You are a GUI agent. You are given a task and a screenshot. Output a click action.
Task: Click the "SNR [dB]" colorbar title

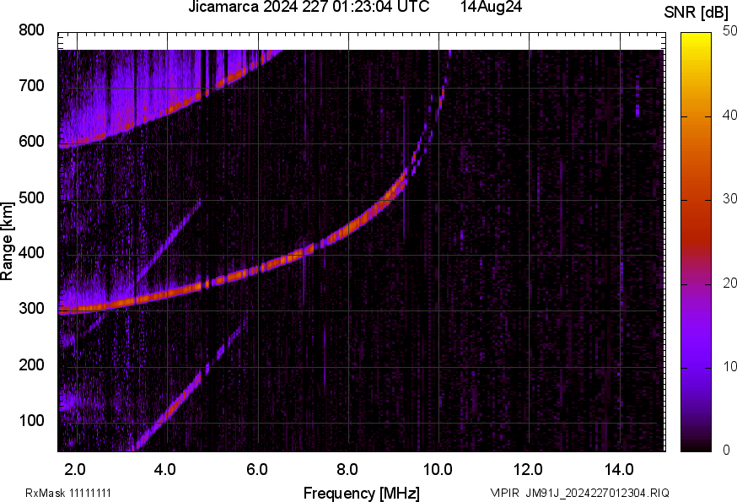point(697,13)
